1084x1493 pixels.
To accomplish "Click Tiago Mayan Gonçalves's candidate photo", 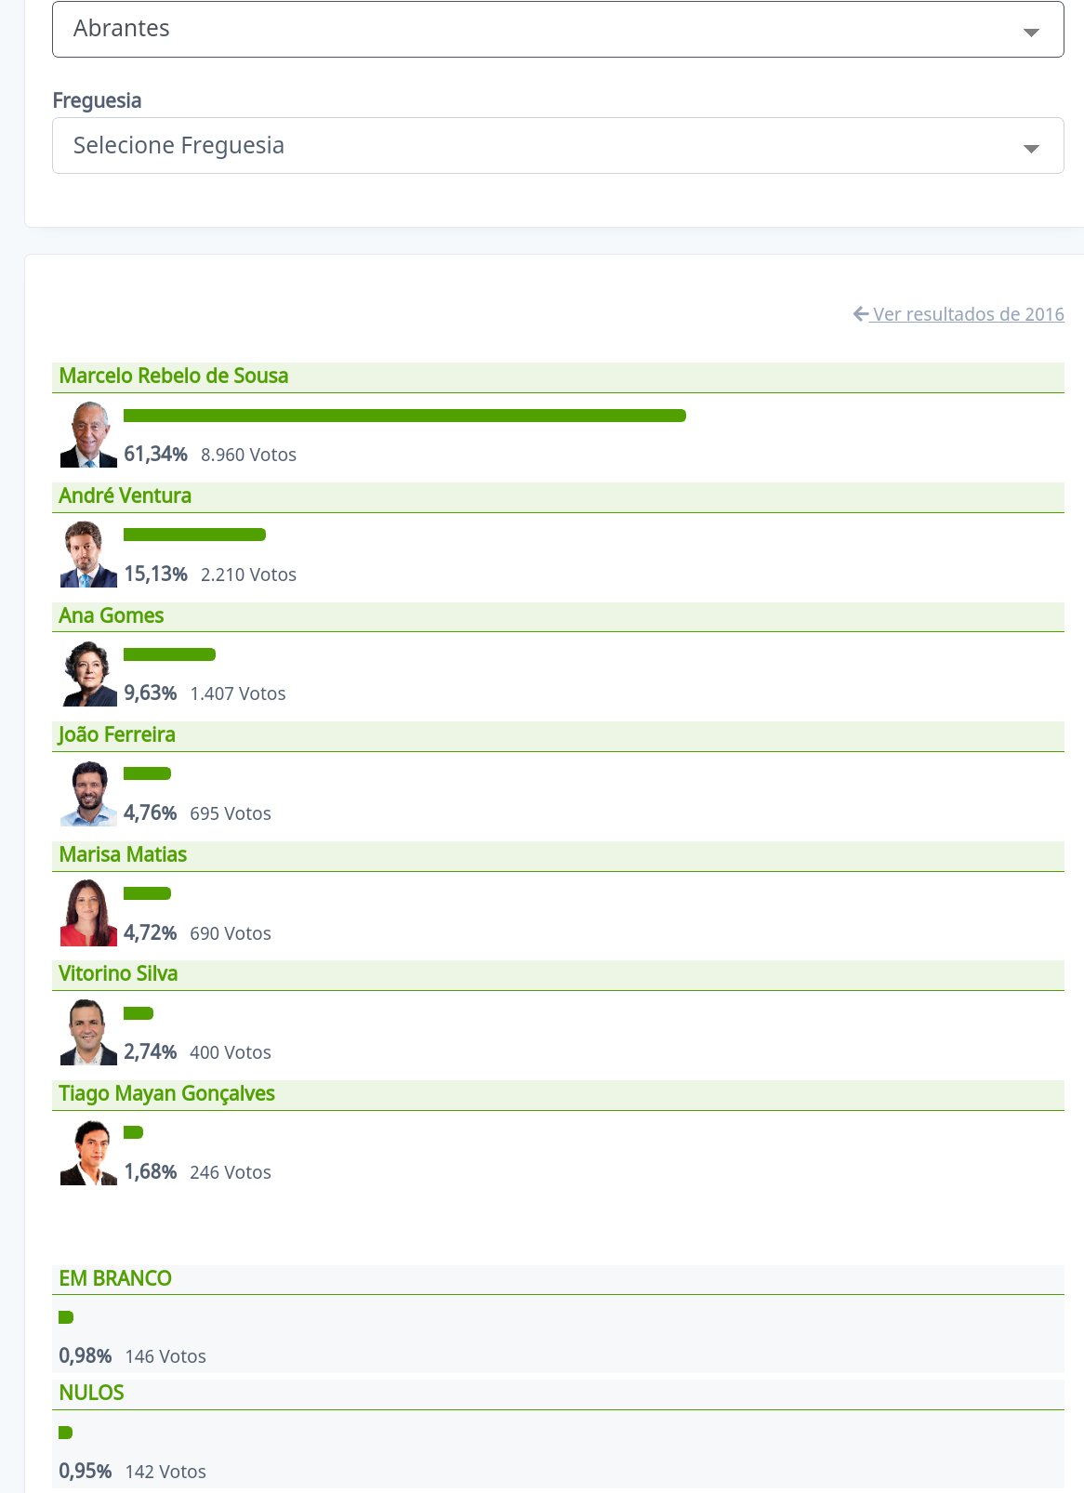I will coord(88,1153).
